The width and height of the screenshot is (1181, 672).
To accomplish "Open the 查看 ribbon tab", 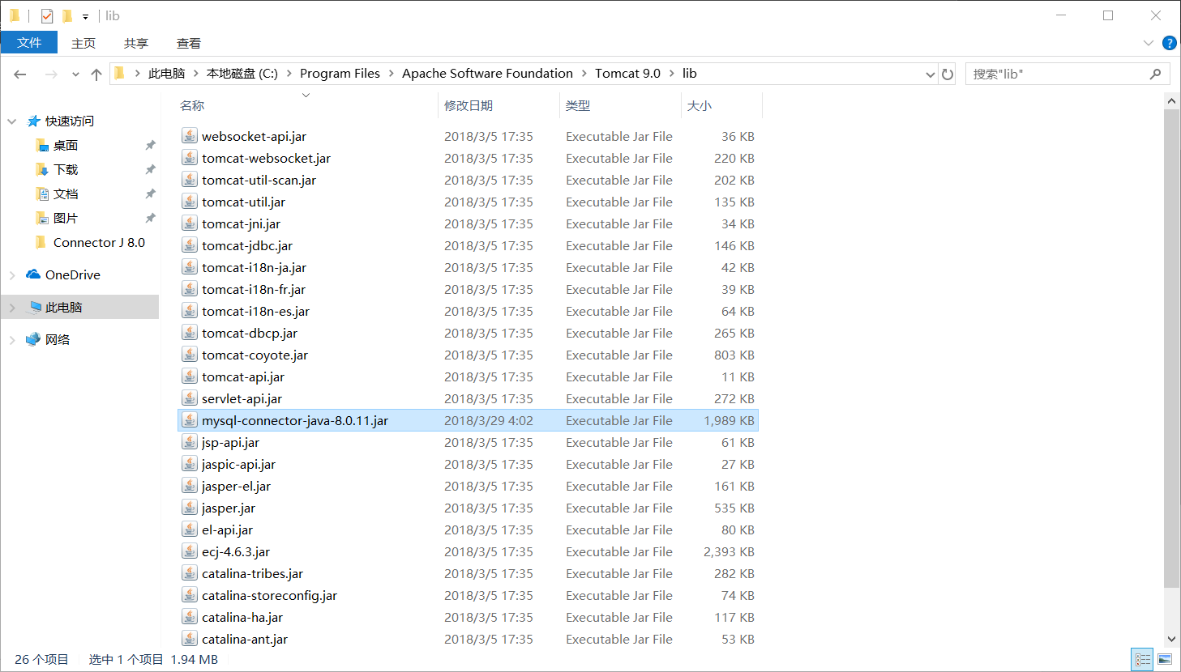I will (x=189, y=43).
